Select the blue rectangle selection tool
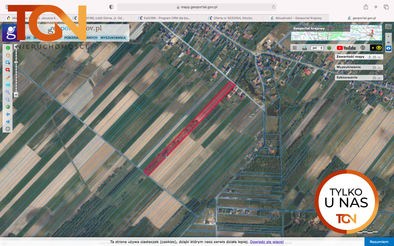The image size is (394, 246). pos(8,62)
